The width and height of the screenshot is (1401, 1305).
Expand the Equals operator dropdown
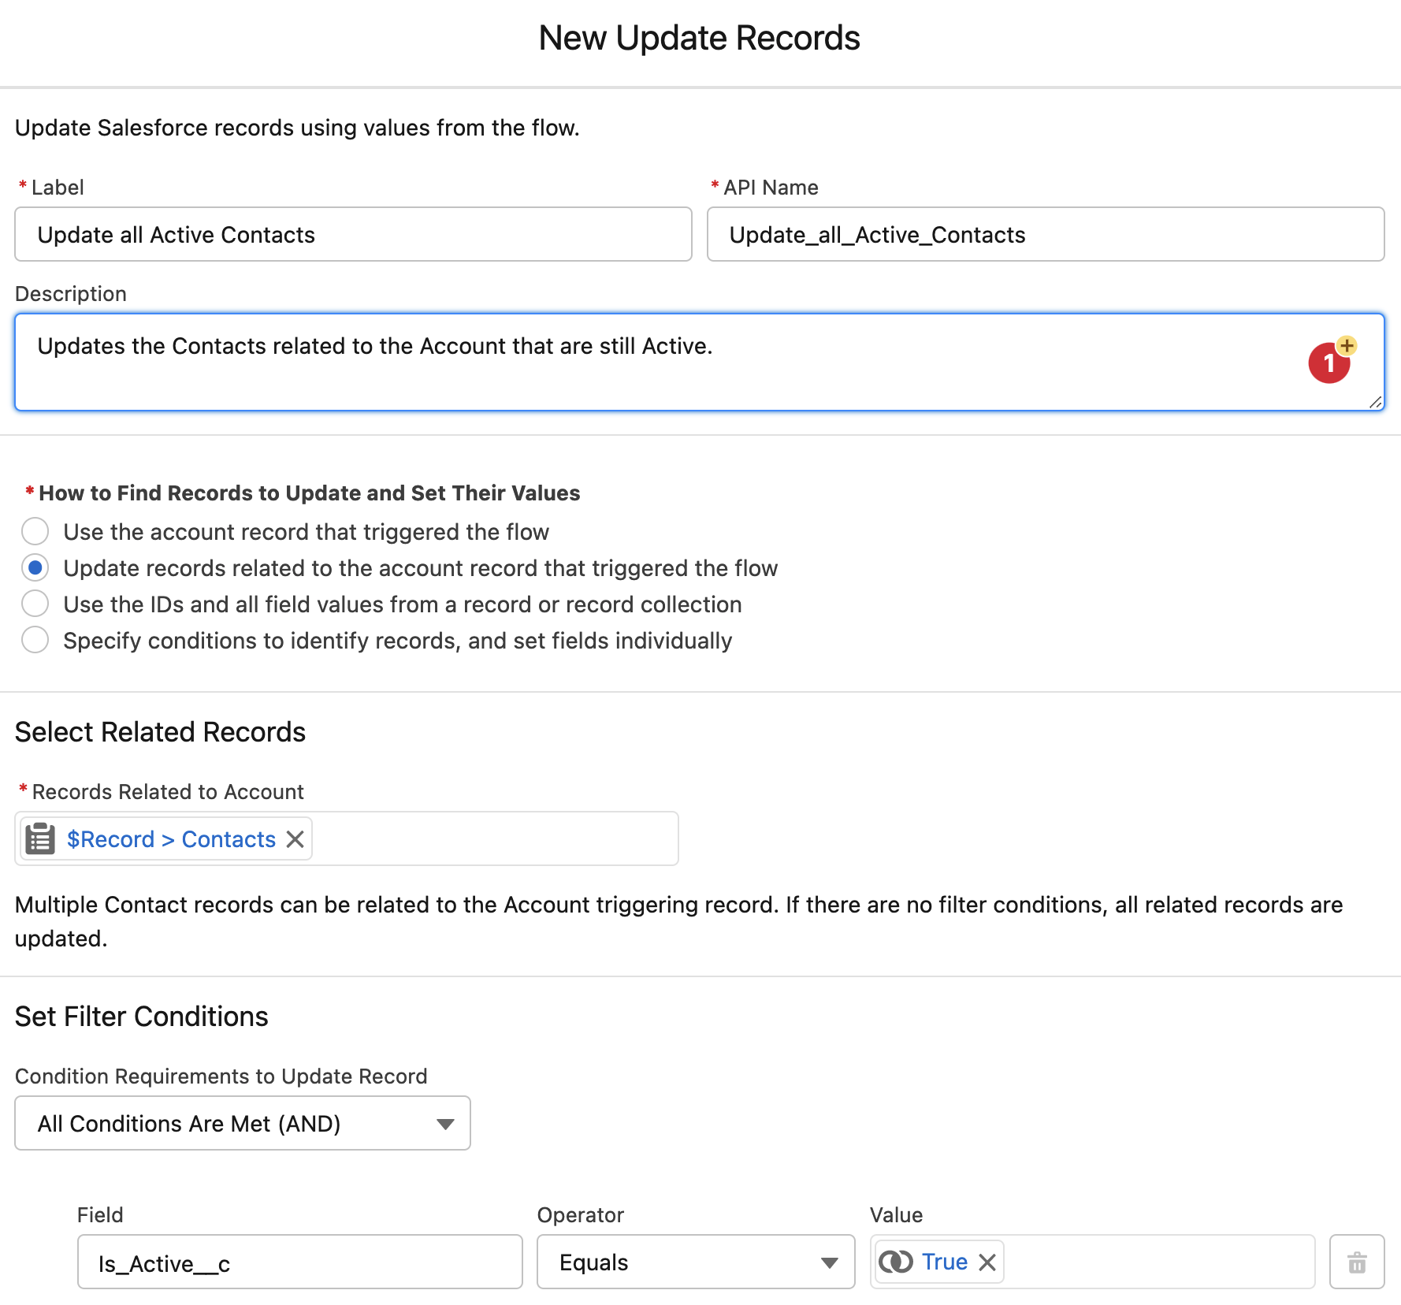tap(696, 1262)
